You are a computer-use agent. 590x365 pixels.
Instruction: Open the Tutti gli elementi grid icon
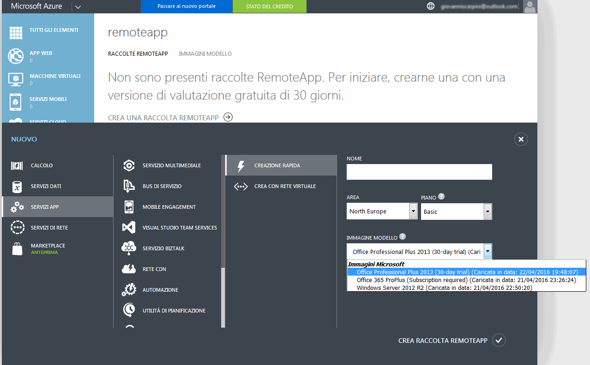[x=16, y=33]
